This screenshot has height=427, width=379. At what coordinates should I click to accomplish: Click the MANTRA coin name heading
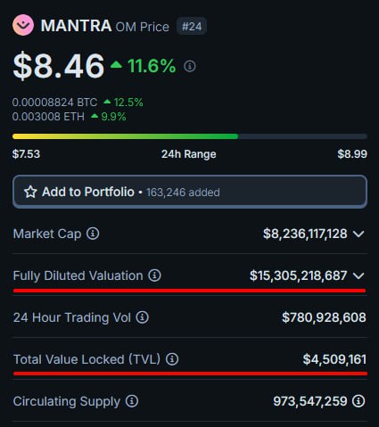(76, 26)
